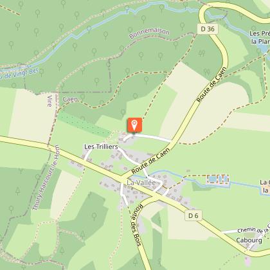Click the orange location pin marker
Screen dimensions: 270x270
(134, 125)
